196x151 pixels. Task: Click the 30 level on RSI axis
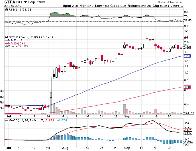[x=186, y=26]
